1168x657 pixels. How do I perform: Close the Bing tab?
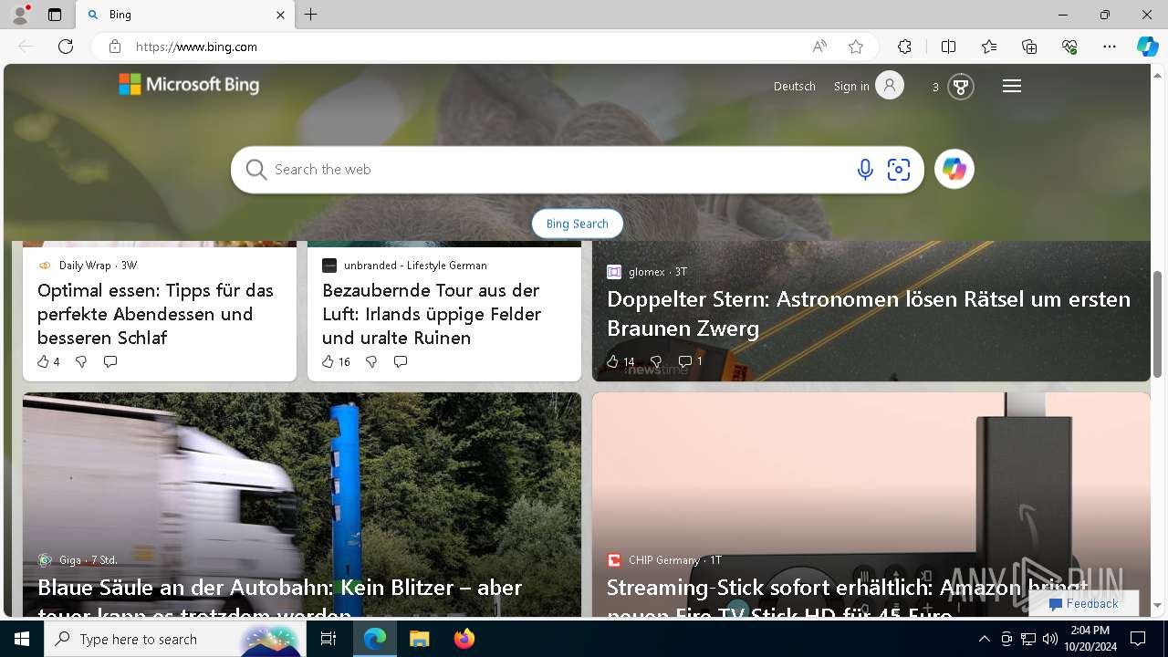coord(280,15)
